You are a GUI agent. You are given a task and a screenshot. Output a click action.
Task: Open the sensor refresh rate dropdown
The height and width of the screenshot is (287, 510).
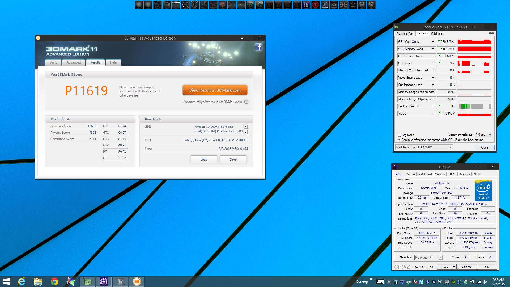click(483, 134)
